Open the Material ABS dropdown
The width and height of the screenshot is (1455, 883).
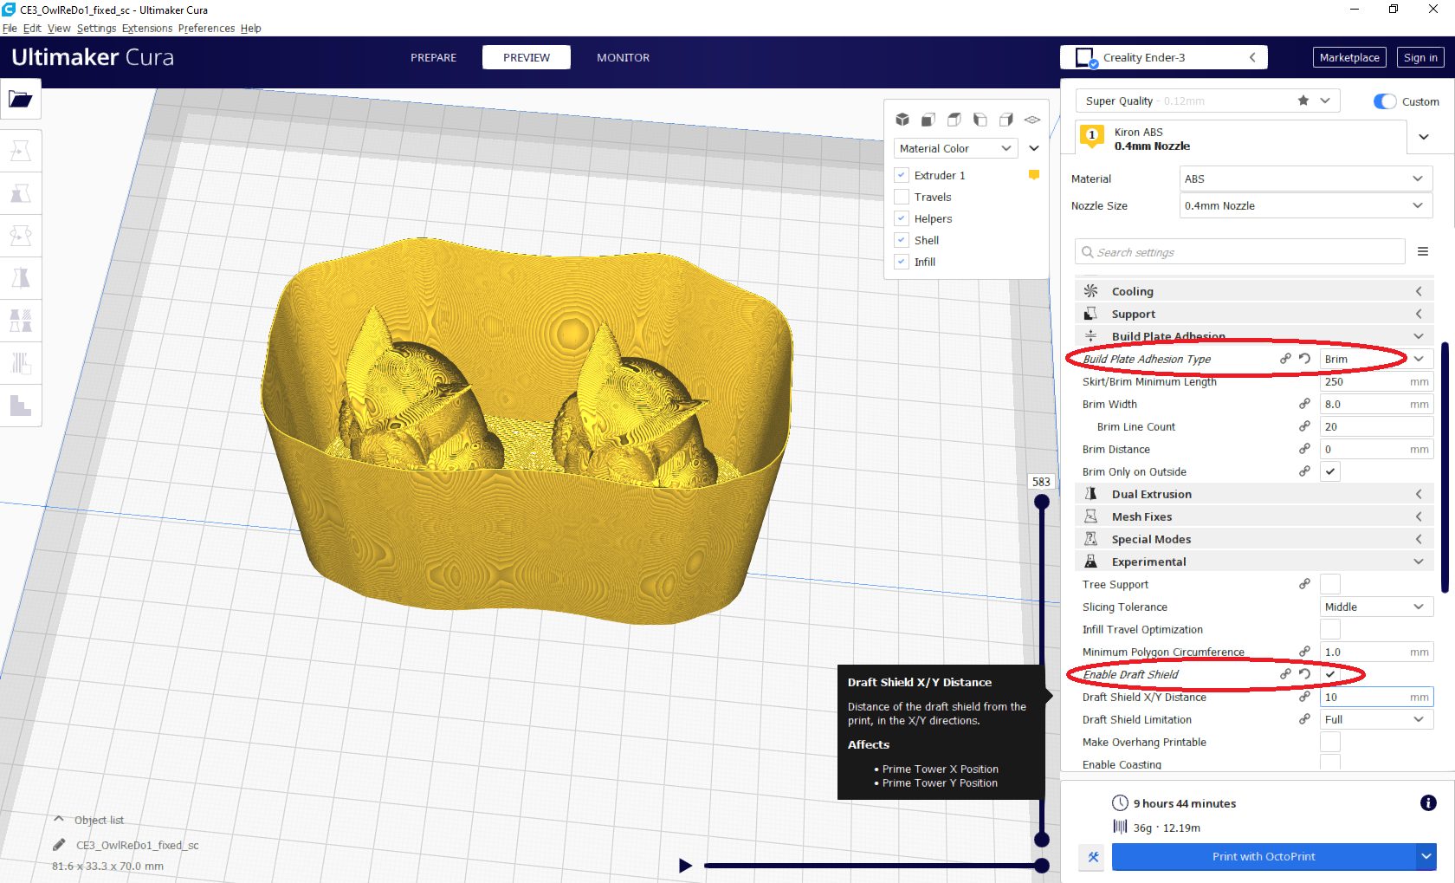point(1306,179)
